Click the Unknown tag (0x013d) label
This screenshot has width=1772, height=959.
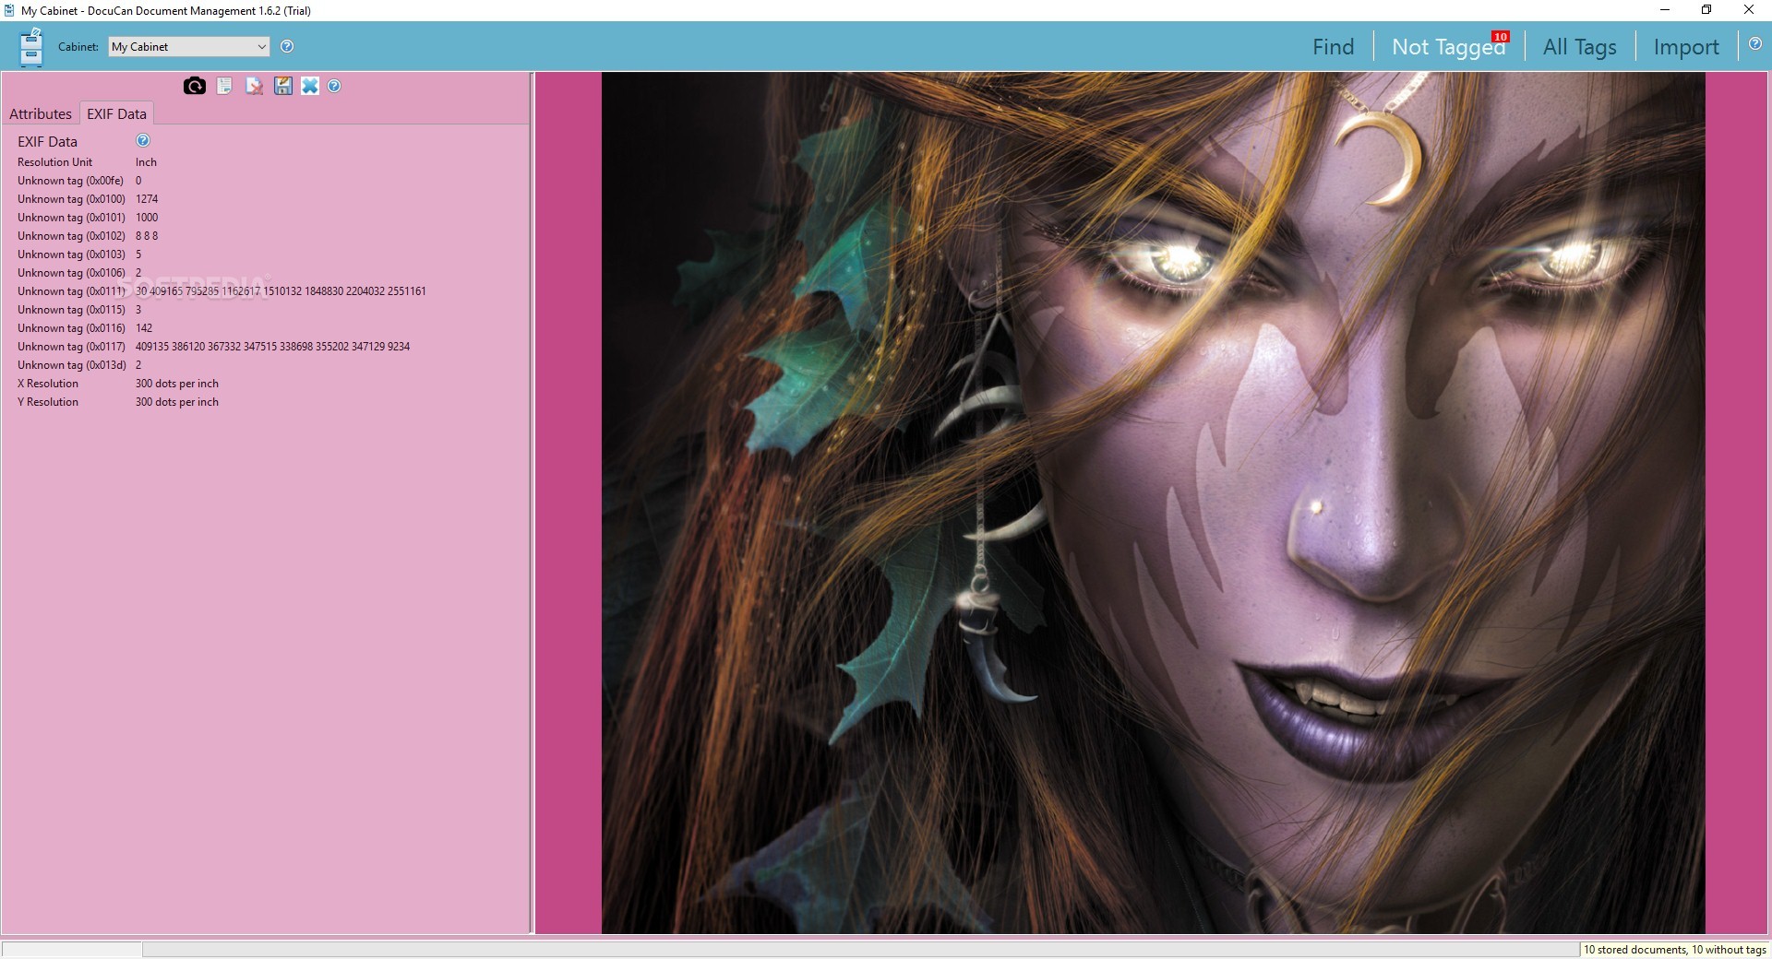coord(71,365)
